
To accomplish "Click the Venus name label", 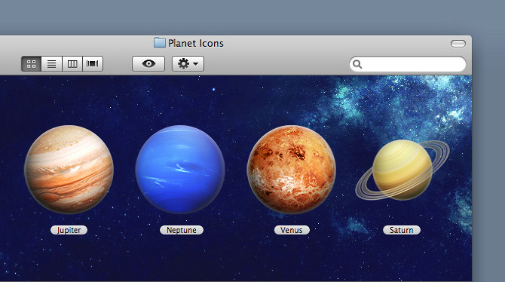I will 292,230.
